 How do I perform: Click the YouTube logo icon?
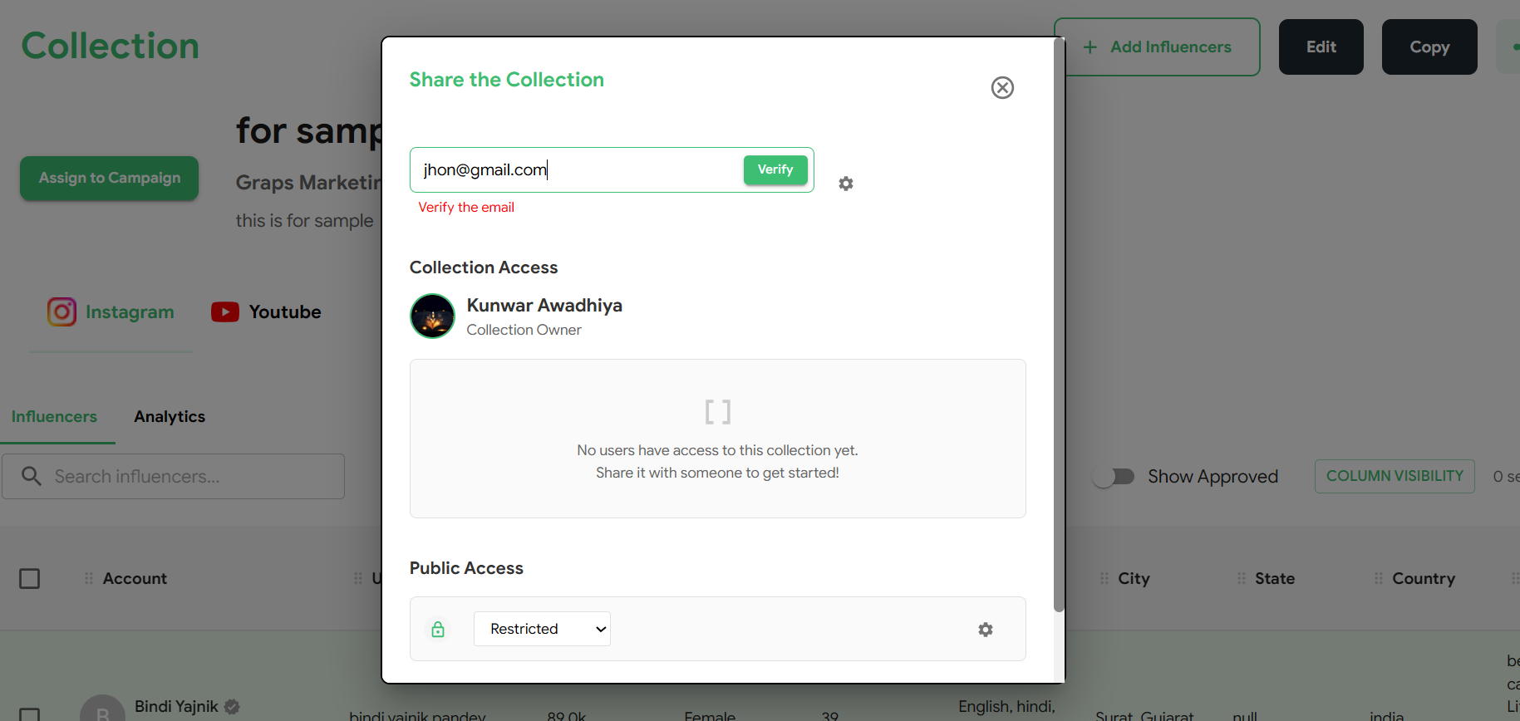point(225,312)
